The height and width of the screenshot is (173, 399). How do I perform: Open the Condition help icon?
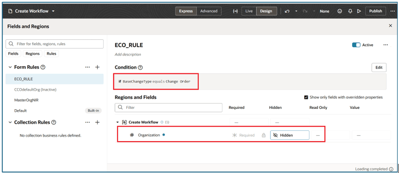140,67
